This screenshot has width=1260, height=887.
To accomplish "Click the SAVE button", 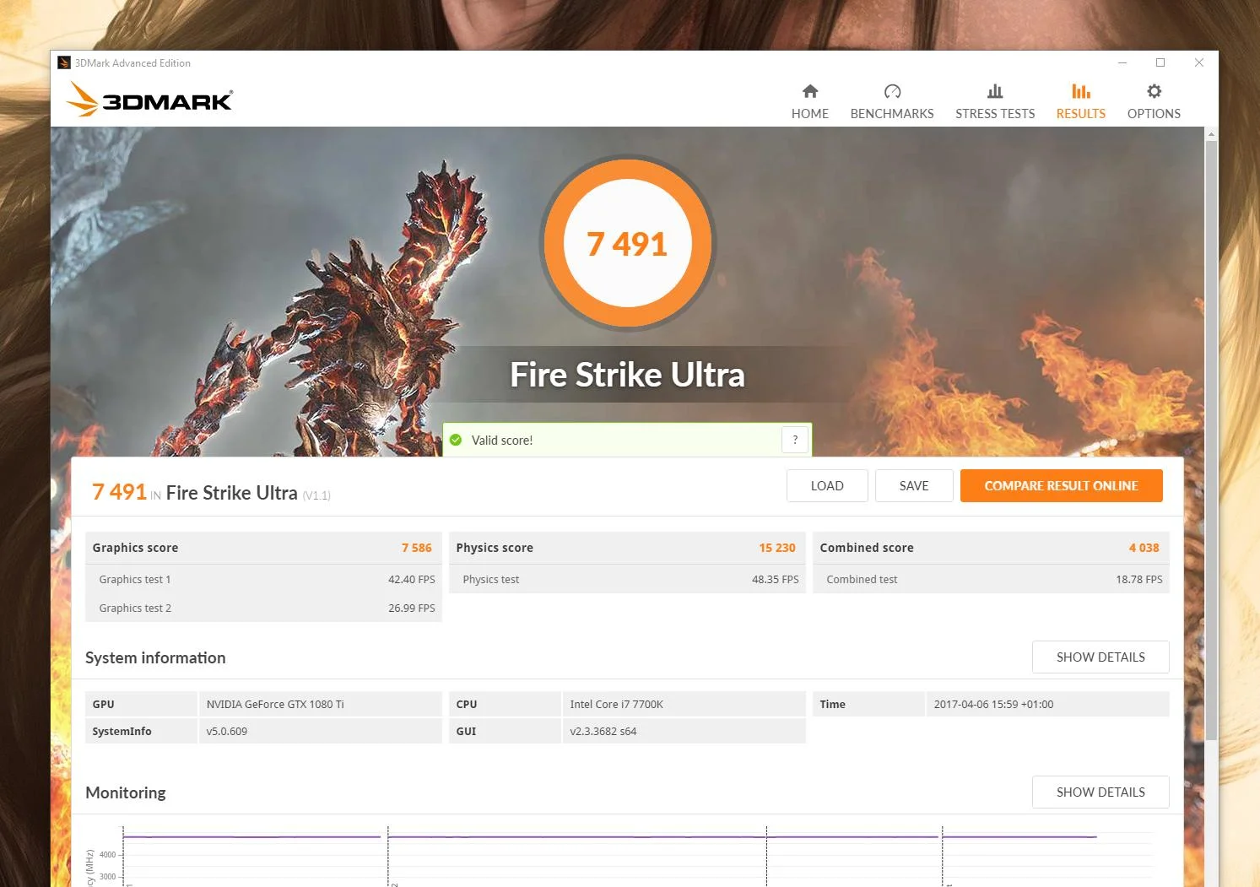I will (914, 486).
